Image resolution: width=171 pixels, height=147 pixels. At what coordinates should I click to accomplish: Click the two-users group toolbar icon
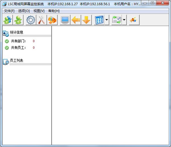click(x=7, y=20)
